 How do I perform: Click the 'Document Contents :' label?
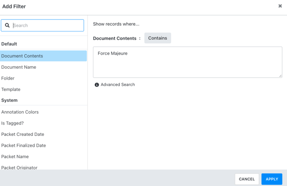tap(117, 38)
